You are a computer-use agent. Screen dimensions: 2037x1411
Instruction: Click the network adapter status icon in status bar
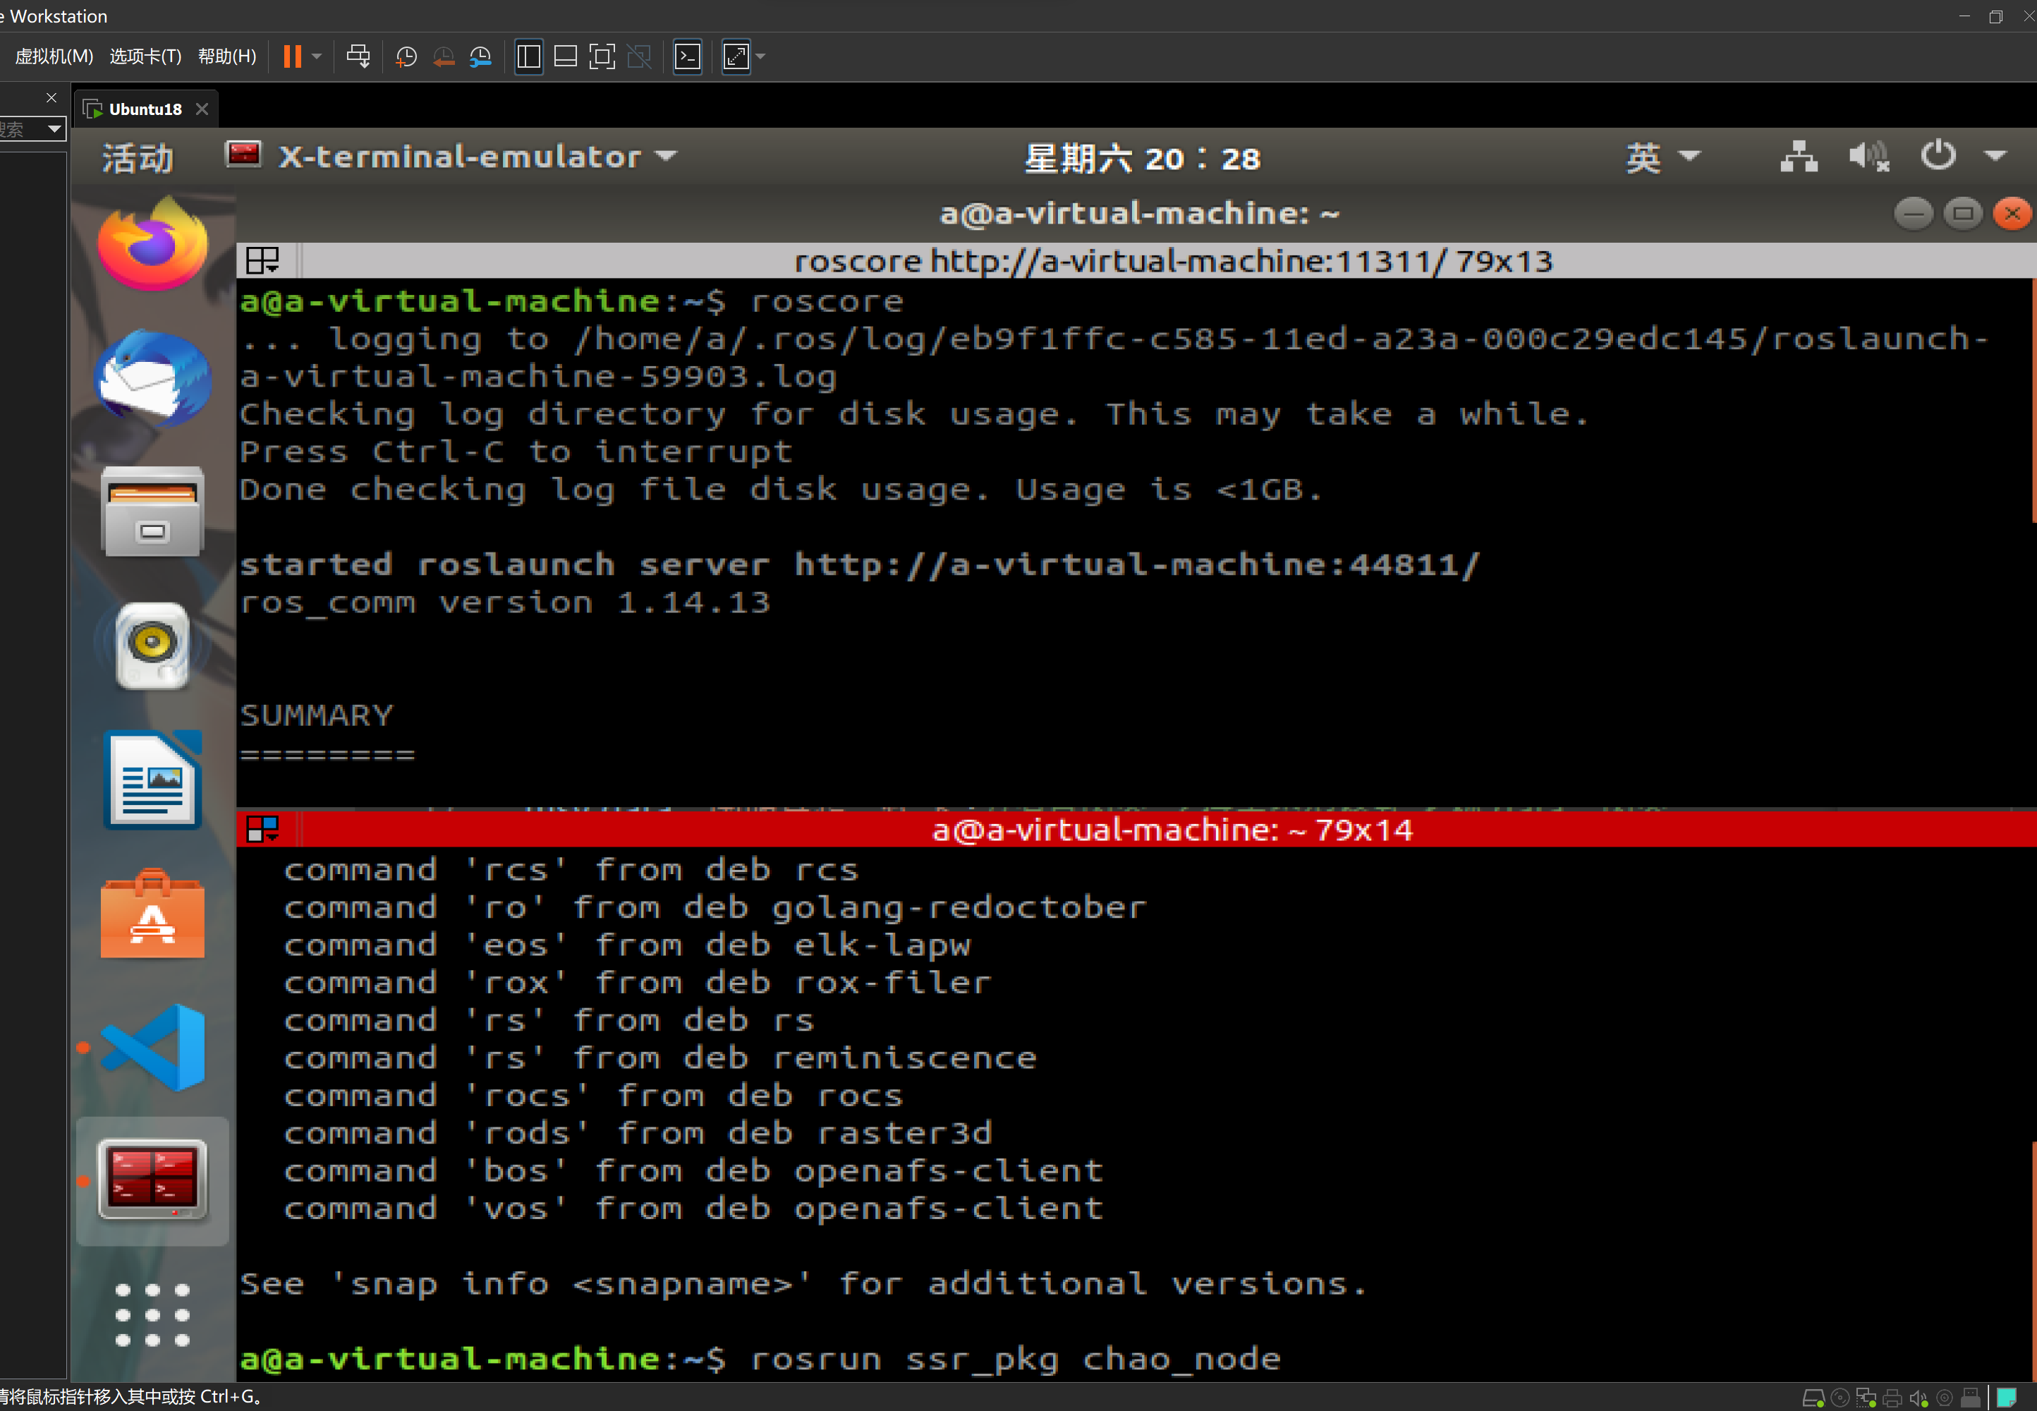click(x=1866, y=1398)
